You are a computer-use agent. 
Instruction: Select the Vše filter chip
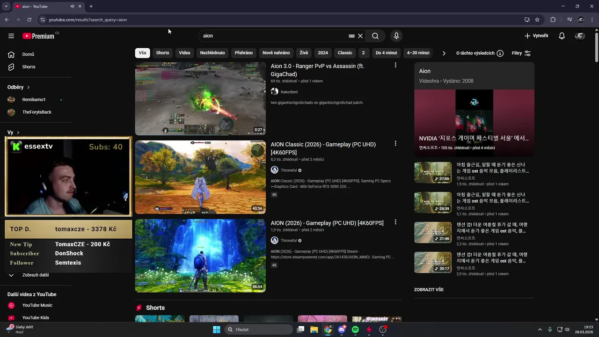click(x=142, y=53)
